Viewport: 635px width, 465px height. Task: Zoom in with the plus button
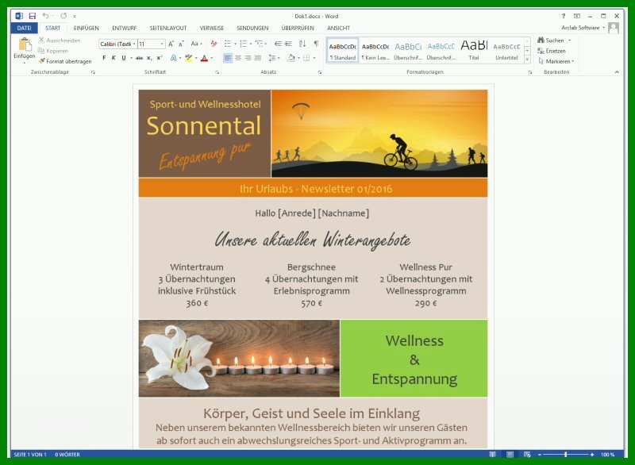click(592, 455)
